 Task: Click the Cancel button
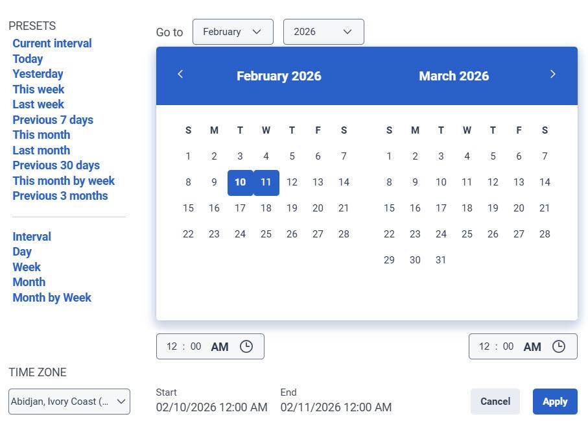coord(495,402)
